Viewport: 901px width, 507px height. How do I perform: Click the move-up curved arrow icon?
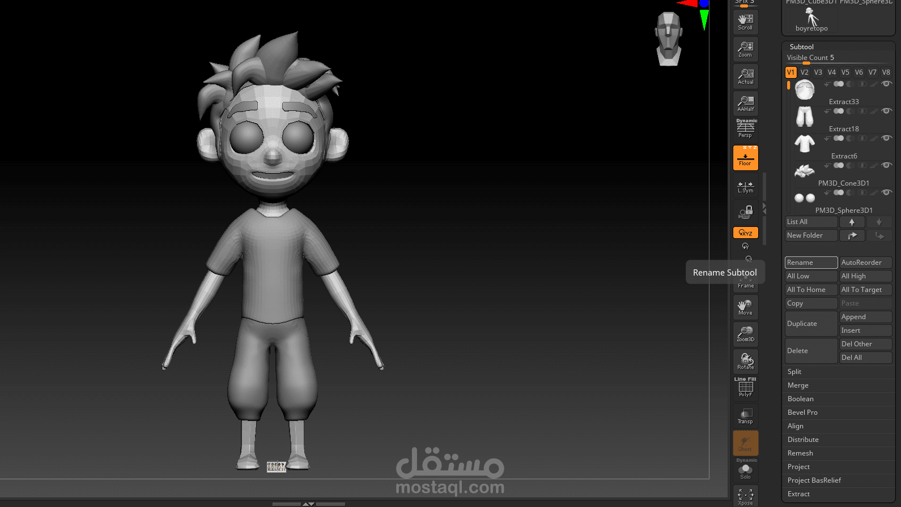pos(852,235)
